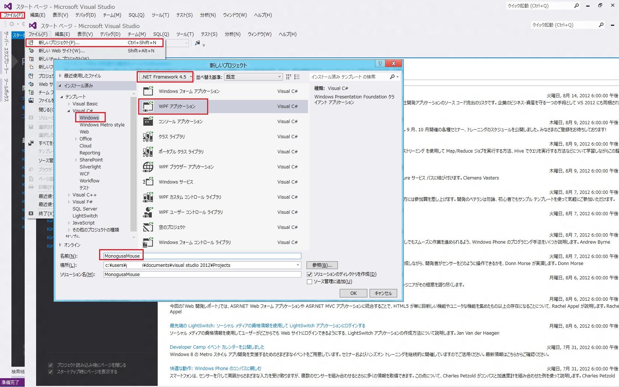Open the .NET Framework 4.5 version dropdown

[166, 77]
